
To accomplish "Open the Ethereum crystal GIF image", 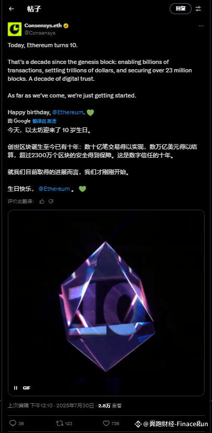I will click(x=106, y=303).
